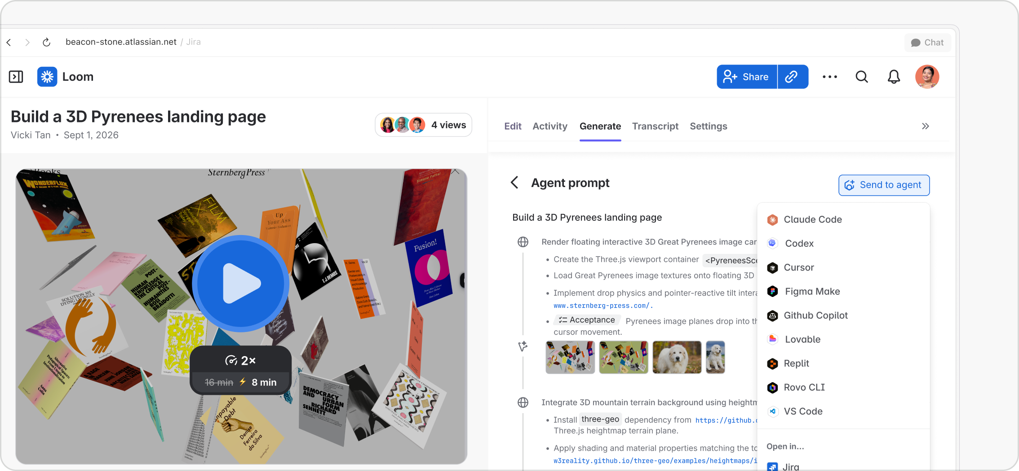The height and width of the screenshot is (471, 1019).
Task: Switch to the Activity tab
Action: pyautogui.click(x=550, y=126)
